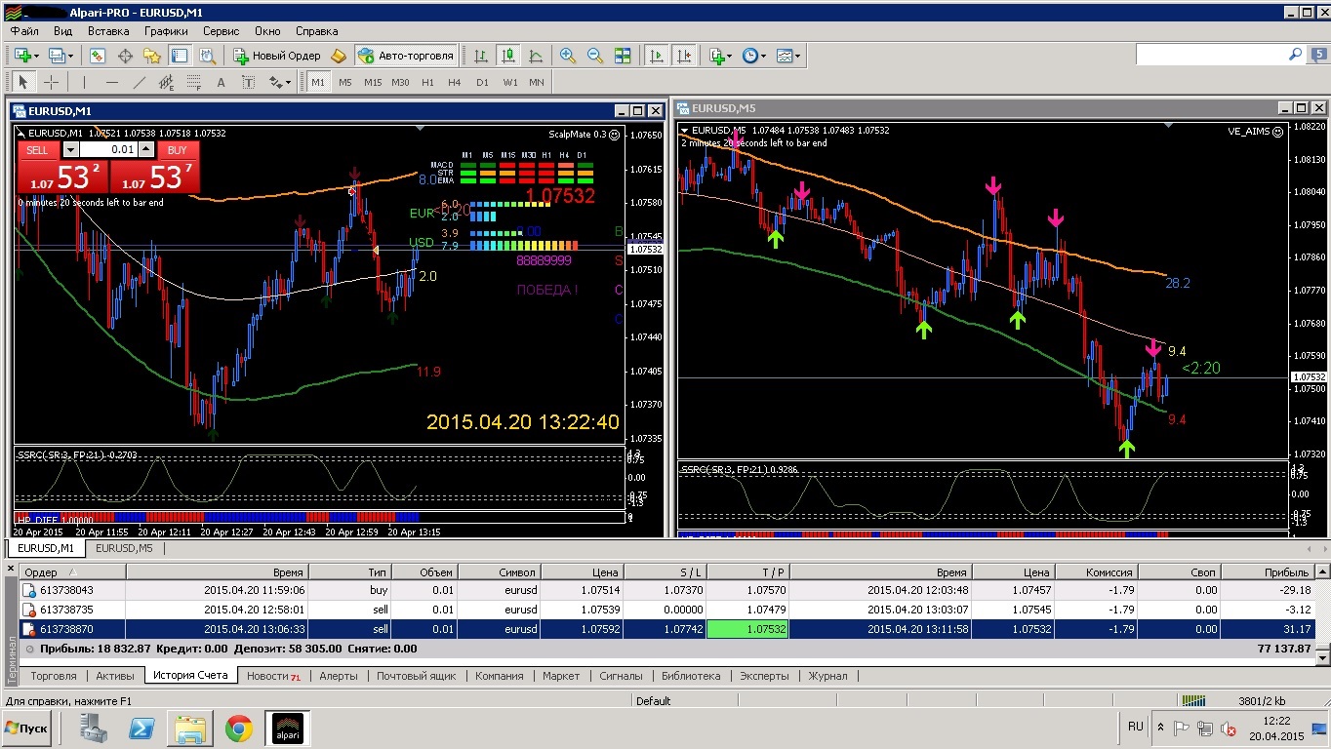Select the text label tool marked A
This screenshot has width=1331, height=749.
222,83
